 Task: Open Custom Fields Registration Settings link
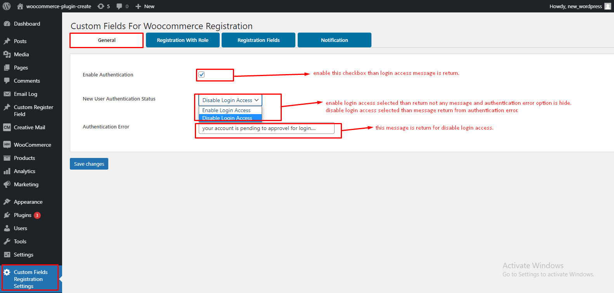pyautogui.click(x=31, y=279)
